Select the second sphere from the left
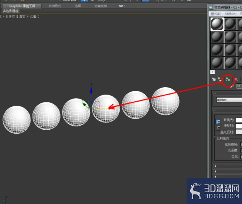The width and height of the screenshot is (242, 204). 47,116
